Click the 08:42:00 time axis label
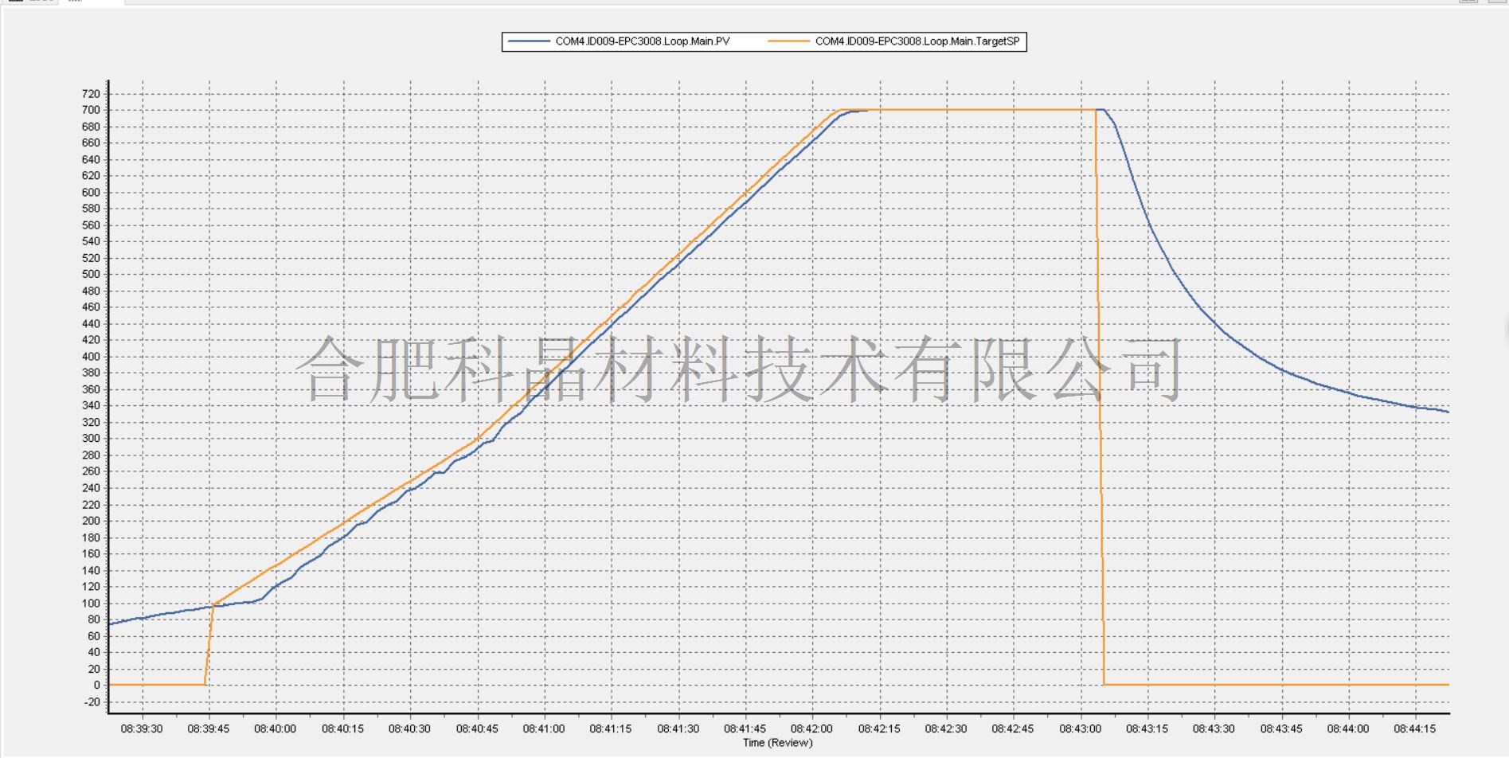This screenshot has width=1509, height=758. point(812,729)
